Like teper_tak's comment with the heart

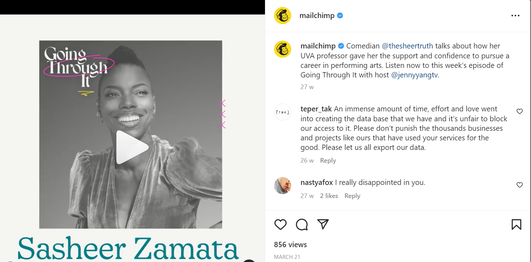(x=519, y=111)
